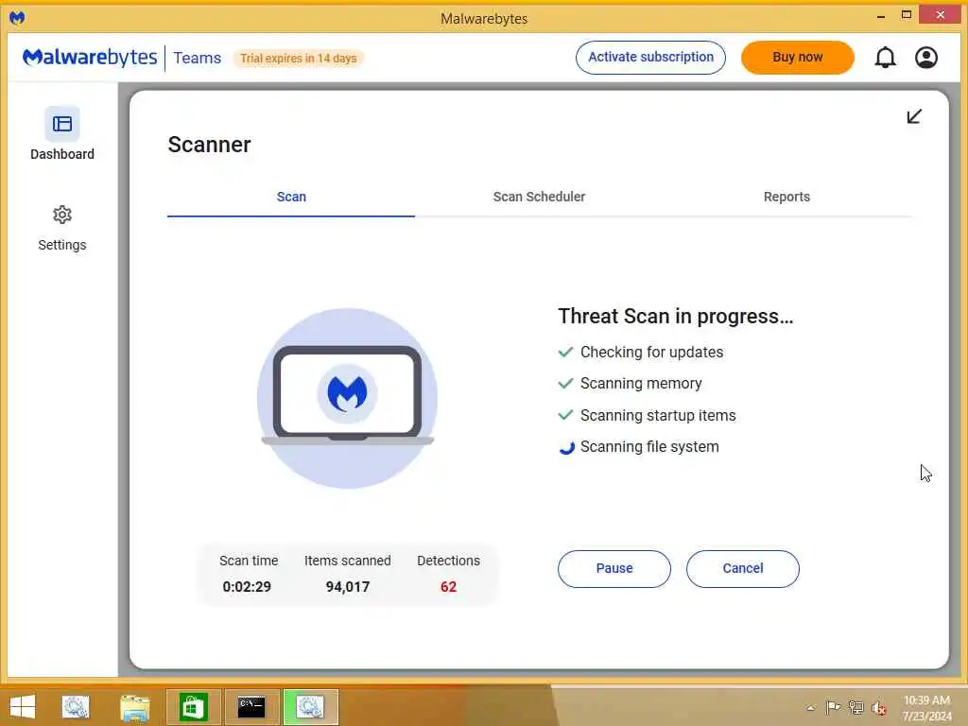The height and width of the screenshot is (726, 968).
Task: Click the Trial expires in 14 days badge
Action: coord(298,58)
